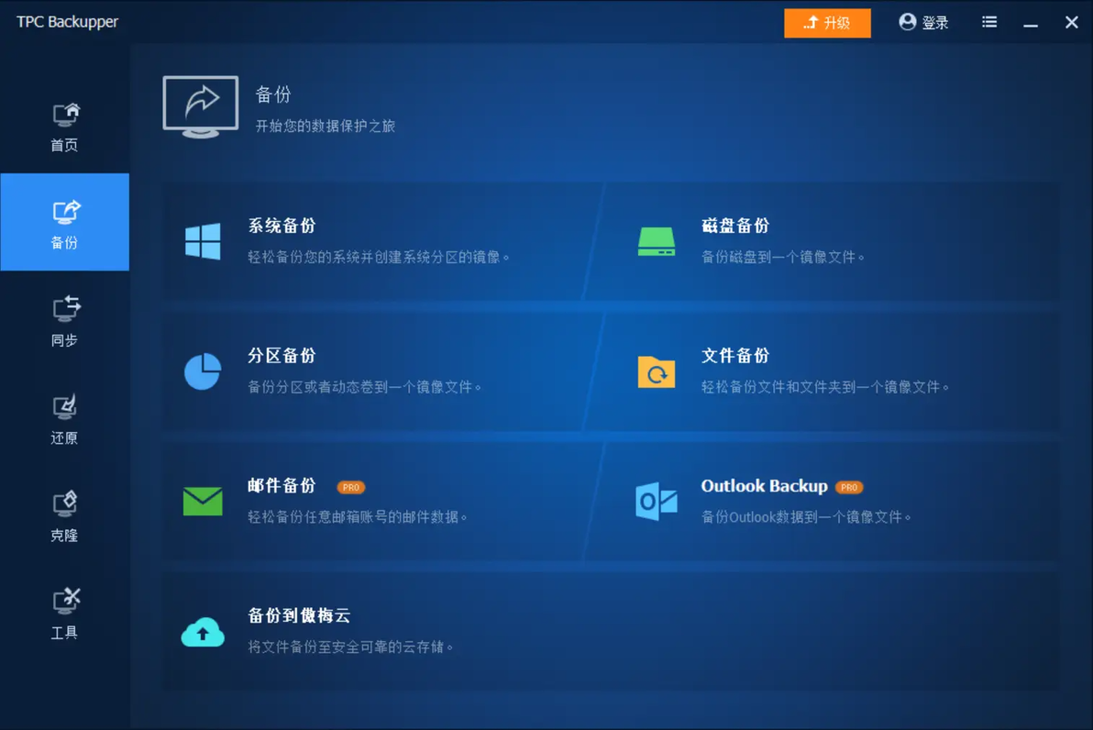Click the Outlook icon for Outlook Backup

(657, 502)
